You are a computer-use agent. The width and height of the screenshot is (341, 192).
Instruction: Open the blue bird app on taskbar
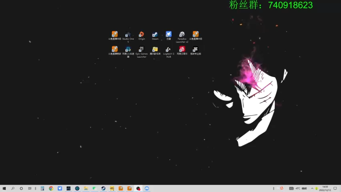click(x=60, y=188)
